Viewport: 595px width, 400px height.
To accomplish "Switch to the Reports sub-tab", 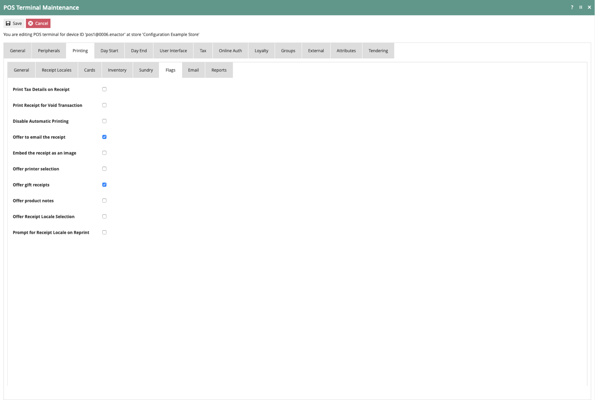I will click(219, 70).
